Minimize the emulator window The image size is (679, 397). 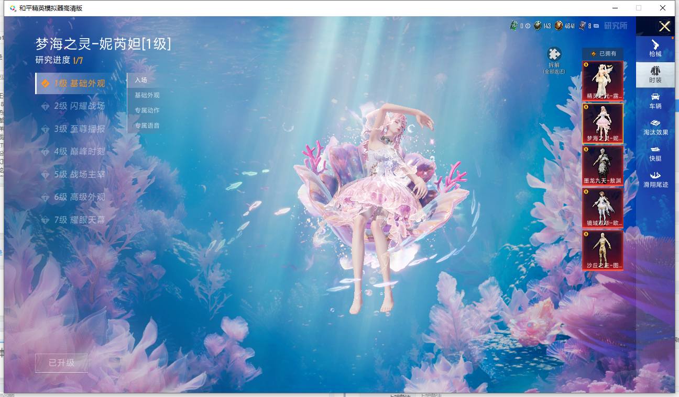click(x=615, y=8)
